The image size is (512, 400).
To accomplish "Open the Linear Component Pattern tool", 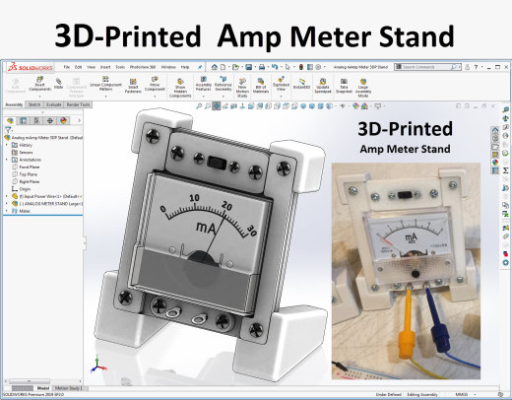I will [105, 84].
